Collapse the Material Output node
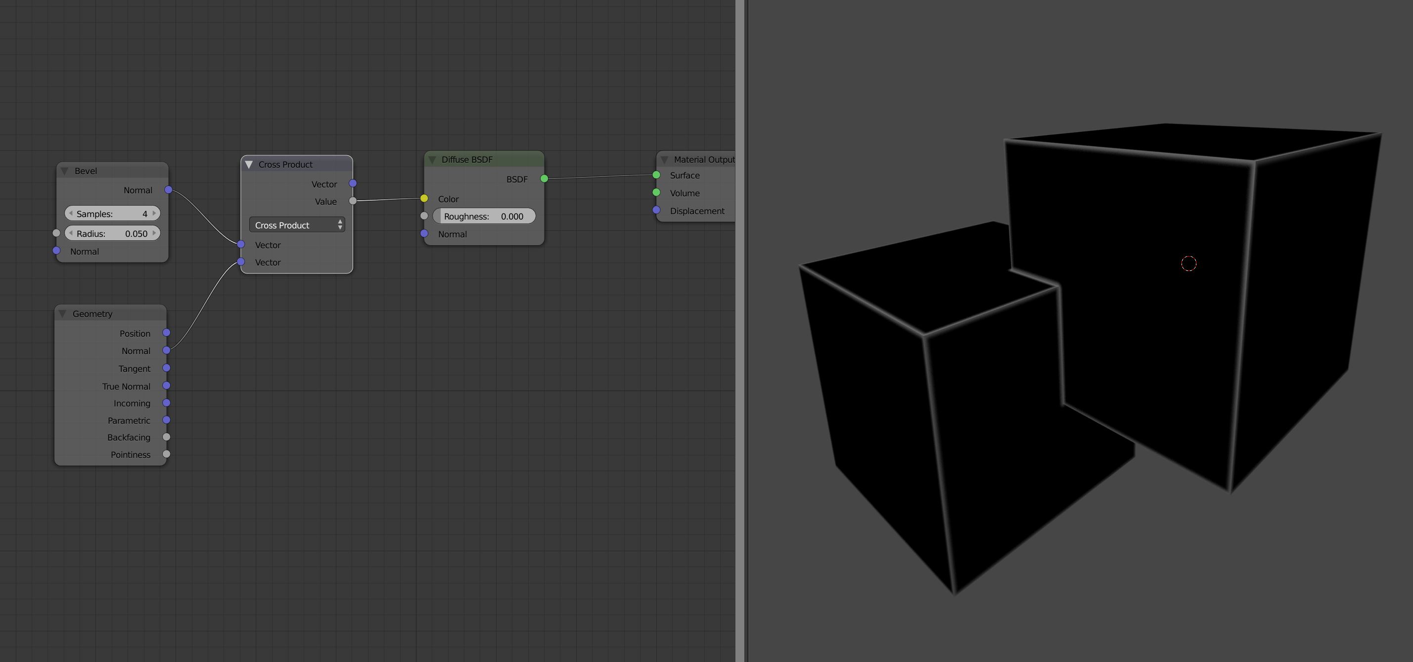Viewport: 1413px width, 662px height. (x=665, y=160)
